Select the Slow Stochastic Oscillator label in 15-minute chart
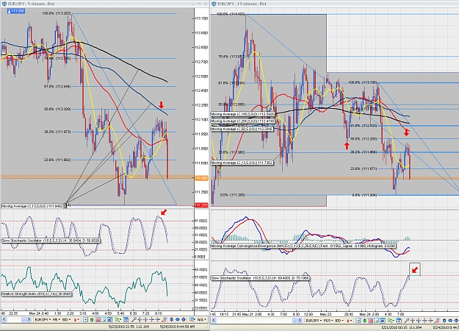 260,277
